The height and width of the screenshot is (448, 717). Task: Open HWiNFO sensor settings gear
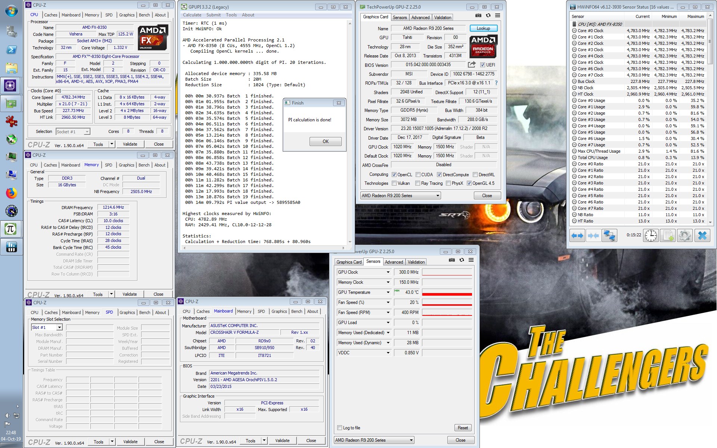click(x=685, y=236)
